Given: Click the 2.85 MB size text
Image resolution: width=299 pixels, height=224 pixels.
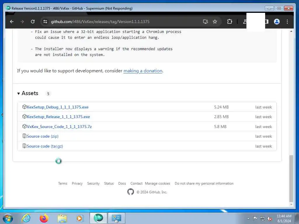Looking at the screenshot, I should click(221, 117).
